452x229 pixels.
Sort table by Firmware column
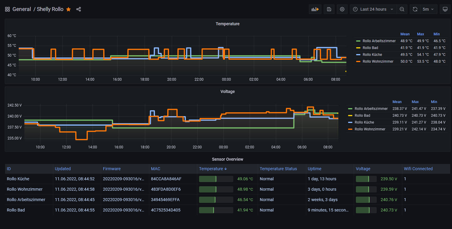pos(112,169)
